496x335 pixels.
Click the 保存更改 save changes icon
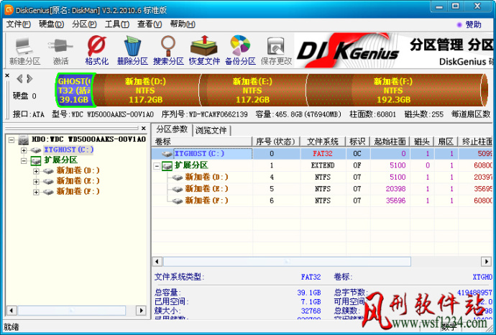point(276,50)
